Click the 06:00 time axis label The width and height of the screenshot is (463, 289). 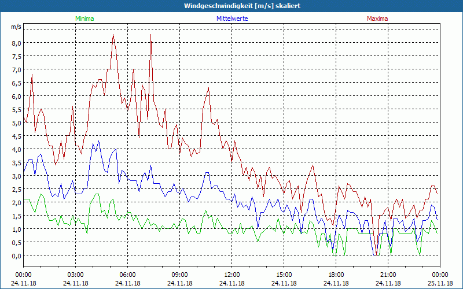127,275
